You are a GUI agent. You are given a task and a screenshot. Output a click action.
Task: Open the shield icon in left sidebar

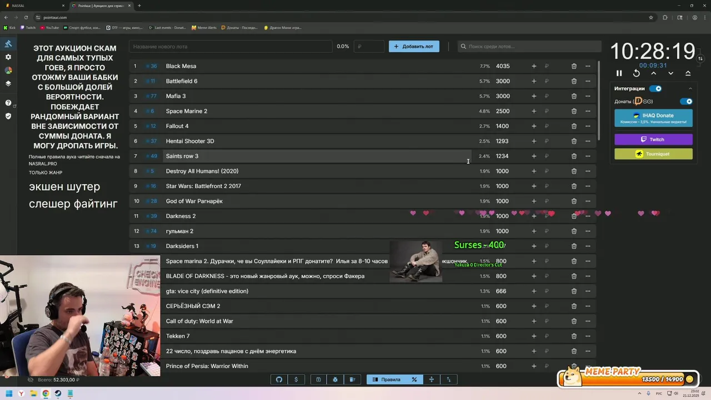[8, 116]
